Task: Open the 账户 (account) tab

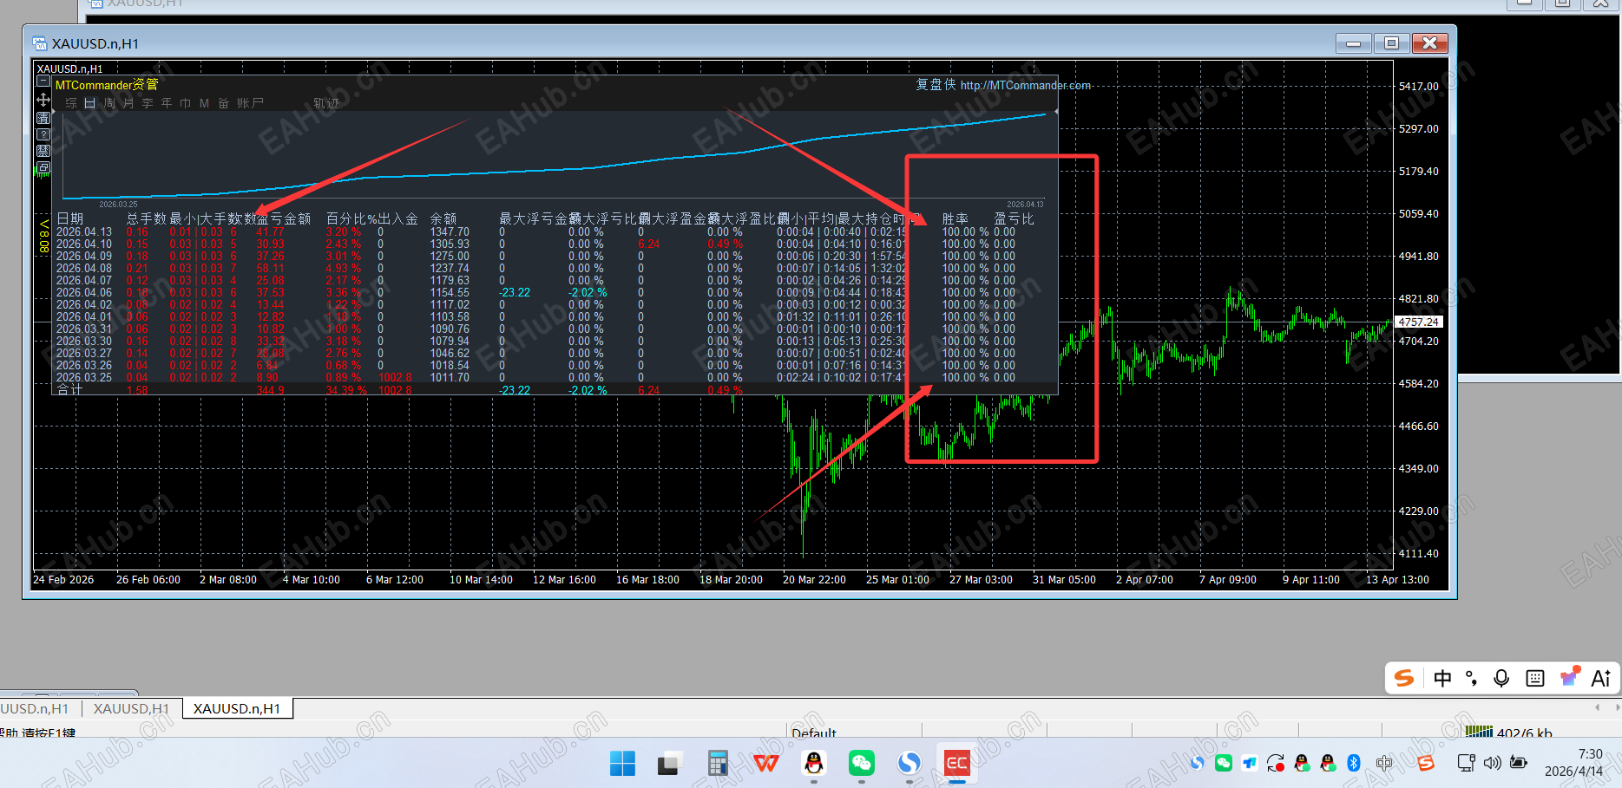Action: point(250,103)
